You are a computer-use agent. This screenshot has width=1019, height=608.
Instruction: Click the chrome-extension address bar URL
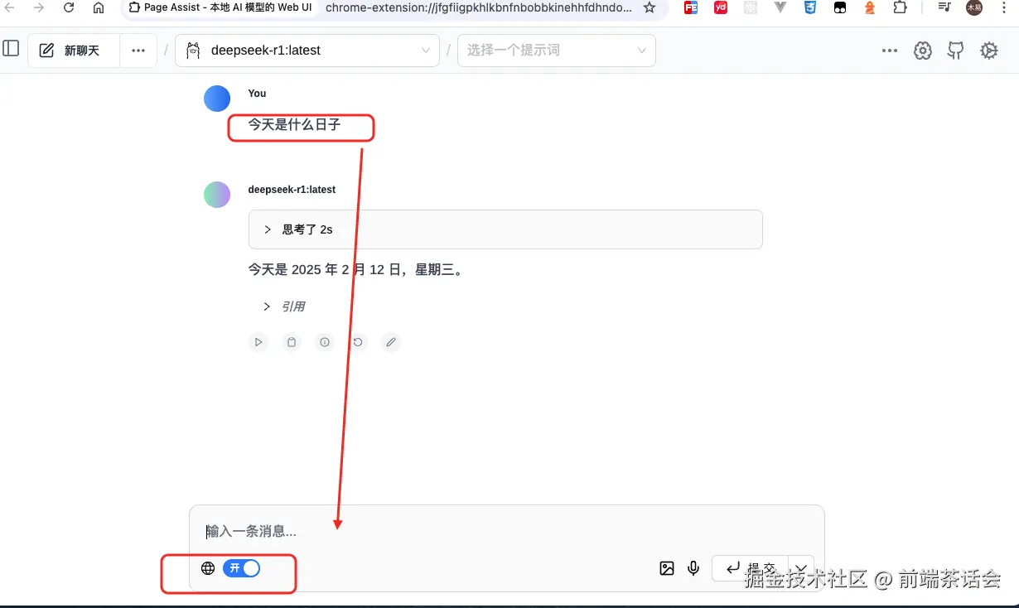click(478, 7)
